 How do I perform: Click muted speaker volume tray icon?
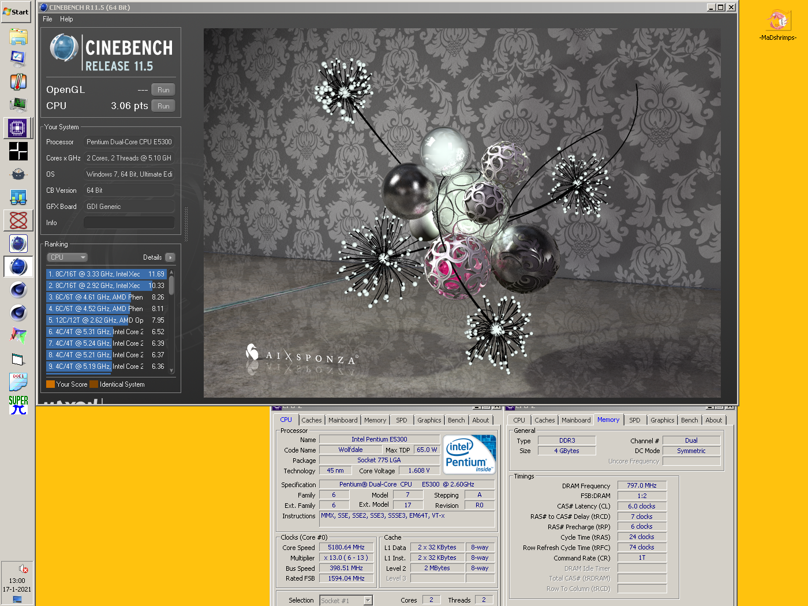click(23, 569)
